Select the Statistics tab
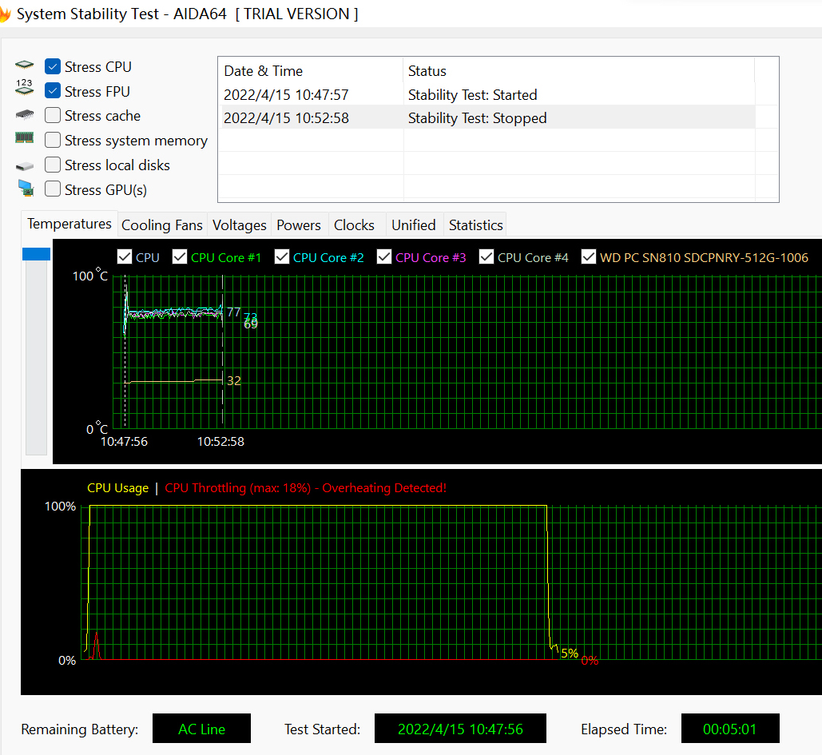The image size is (822, 755). pos(475,225)
